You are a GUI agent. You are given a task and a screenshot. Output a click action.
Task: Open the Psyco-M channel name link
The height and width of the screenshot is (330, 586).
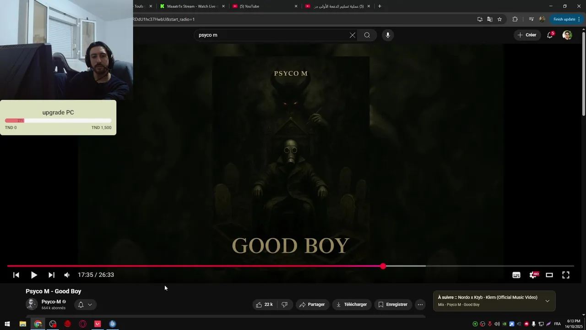coord(51,302)
